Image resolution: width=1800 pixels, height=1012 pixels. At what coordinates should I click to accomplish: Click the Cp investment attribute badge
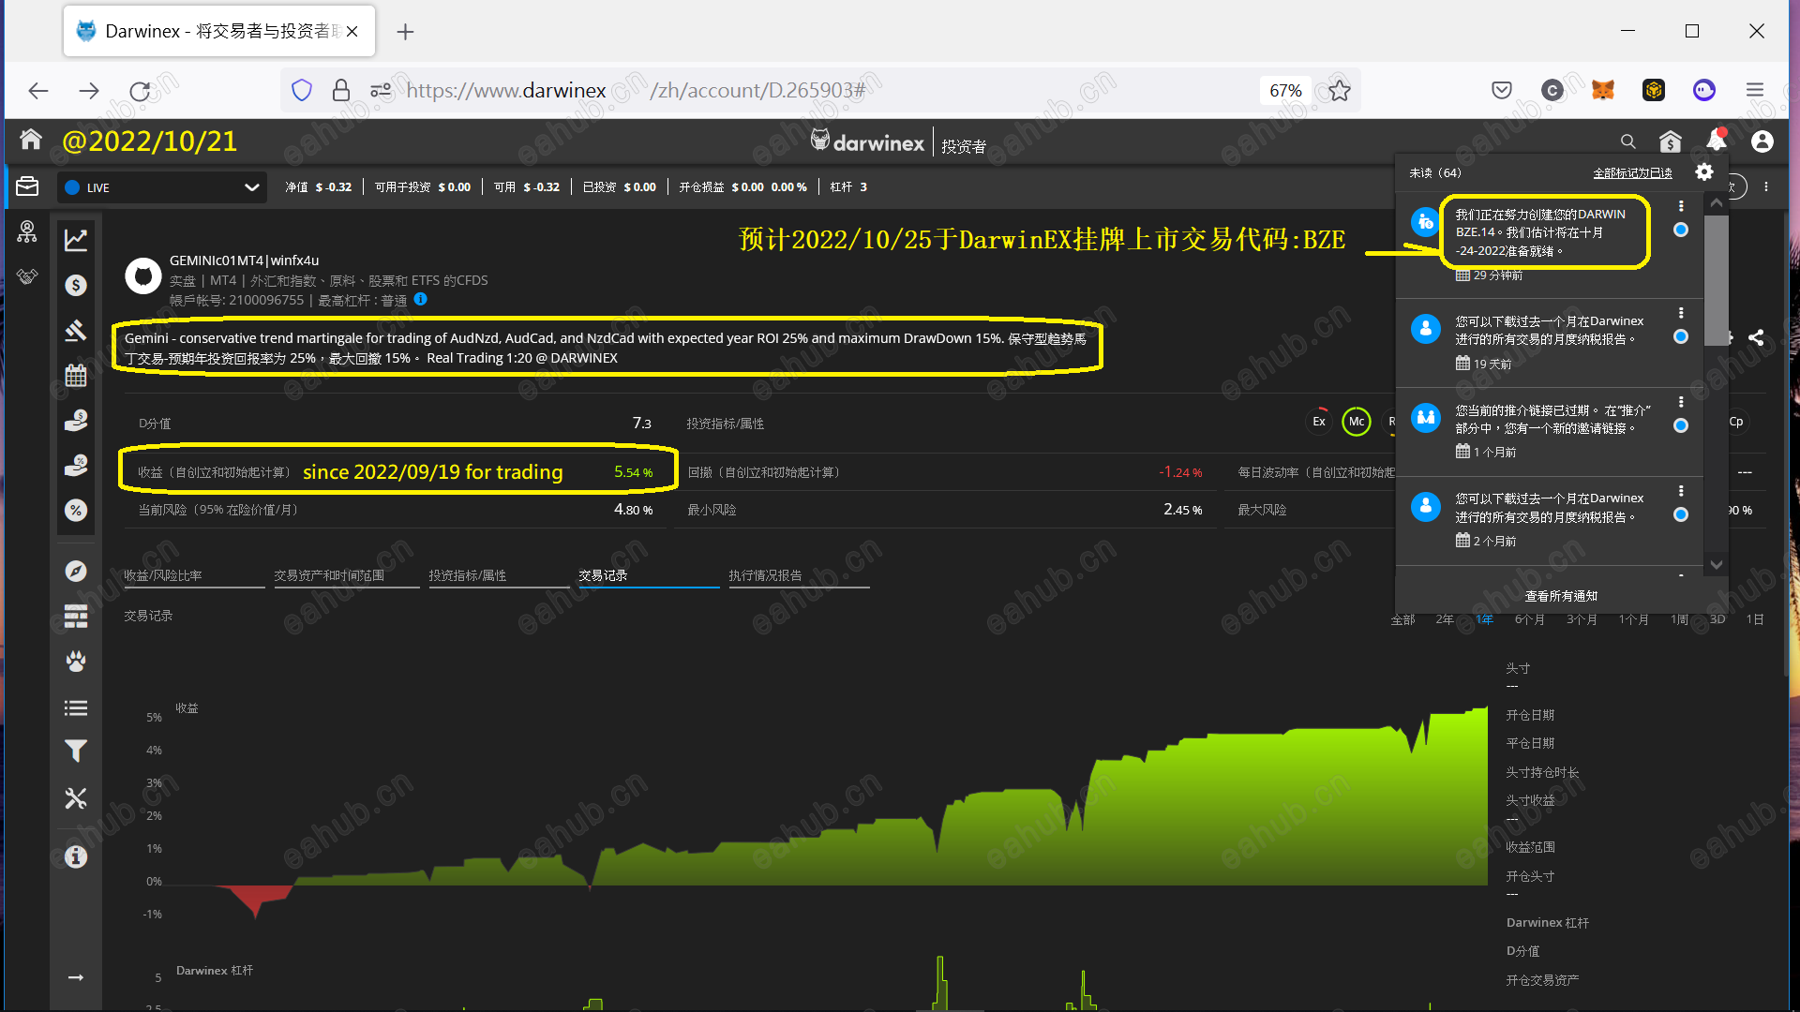(x=1736, y=422)
